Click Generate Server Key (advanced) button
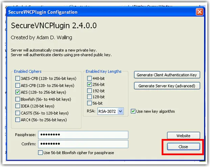Viewport: 210px width, 167px height. coord(167,86)
